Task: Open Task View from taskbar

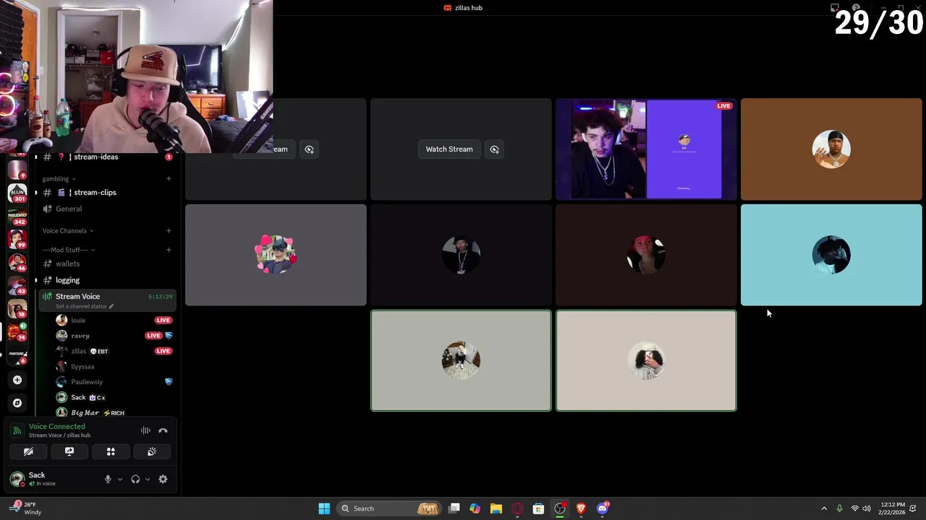Action: (454, 508)
